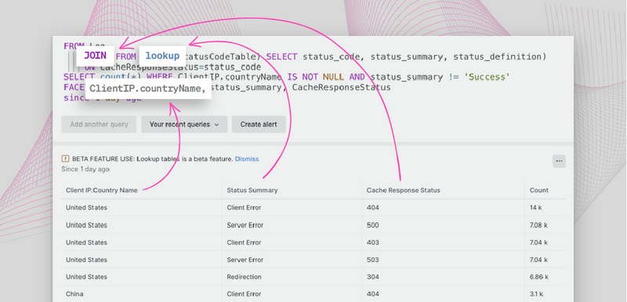
Task: Sort by Status Summary column header
Action: pos(252,191)
